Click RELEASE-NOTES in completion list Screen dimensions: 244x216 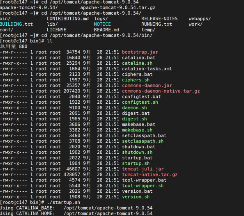pos(159,19)
